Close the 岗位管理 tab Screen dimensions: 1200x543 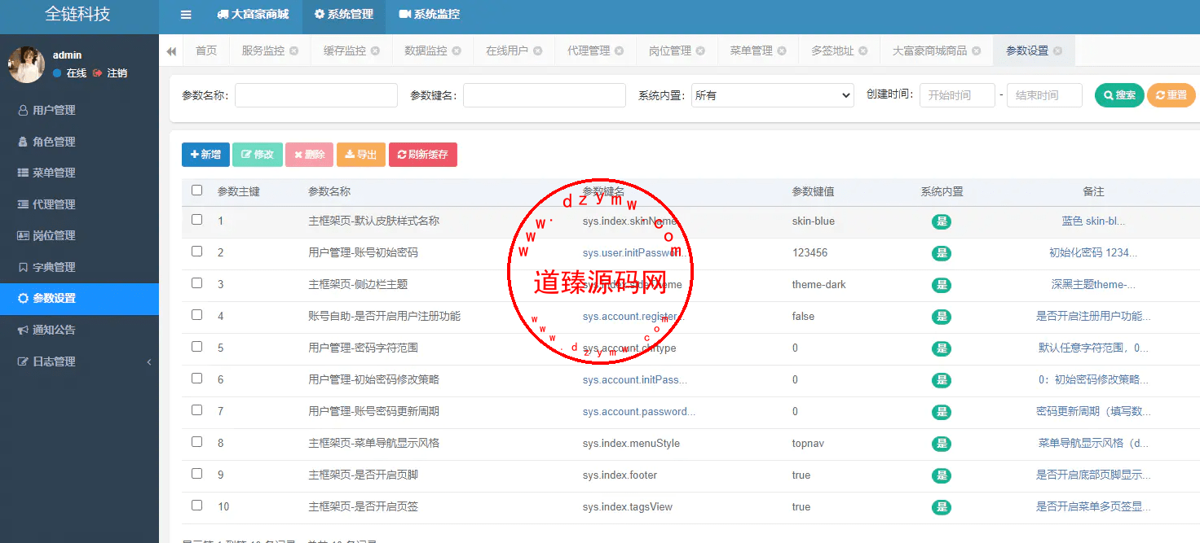[x=700, y=50]
